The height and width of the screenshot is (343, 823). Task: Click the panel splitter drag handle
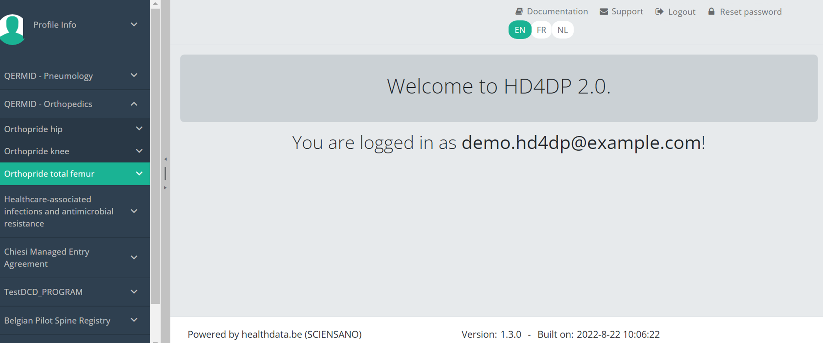(x=165, y=174)
